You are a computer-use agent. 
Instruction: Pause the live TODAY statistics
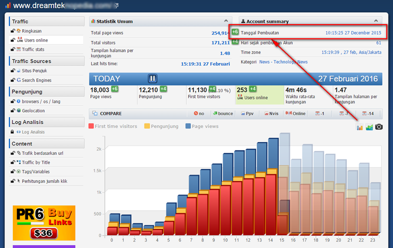152,78
